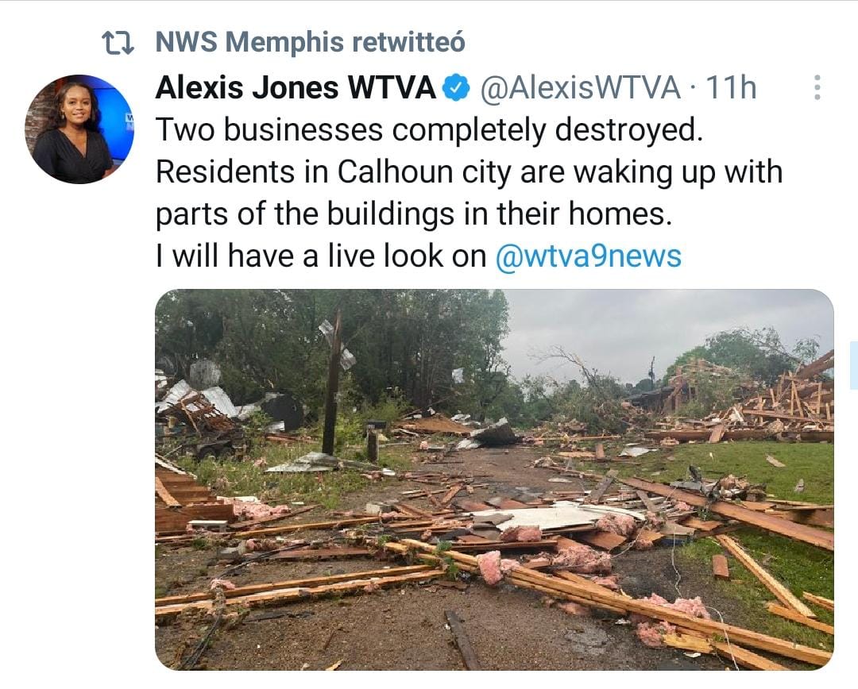Open the @AlexisWTVA handle
The height and width of the screenshot is (689, 858).
pyautogui.click(x=580, y=88)
